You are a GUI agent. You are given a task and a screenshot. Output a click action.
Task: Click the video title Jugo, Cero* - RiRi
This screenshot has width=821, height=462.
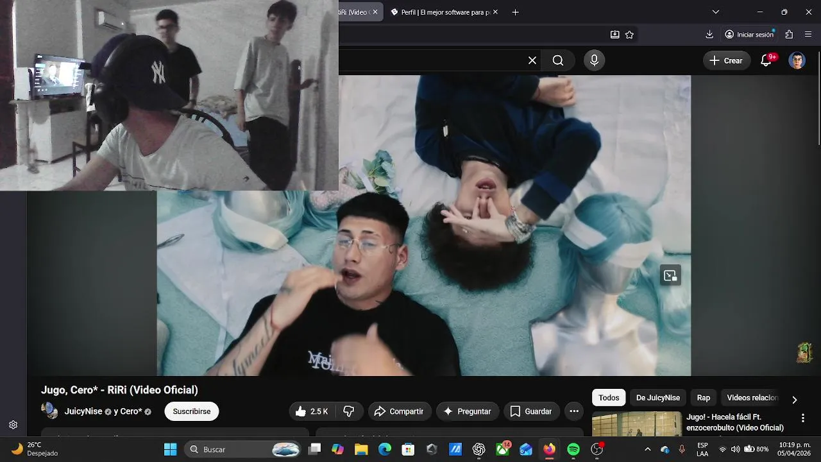pyautogui.click(x=119, y=390)
